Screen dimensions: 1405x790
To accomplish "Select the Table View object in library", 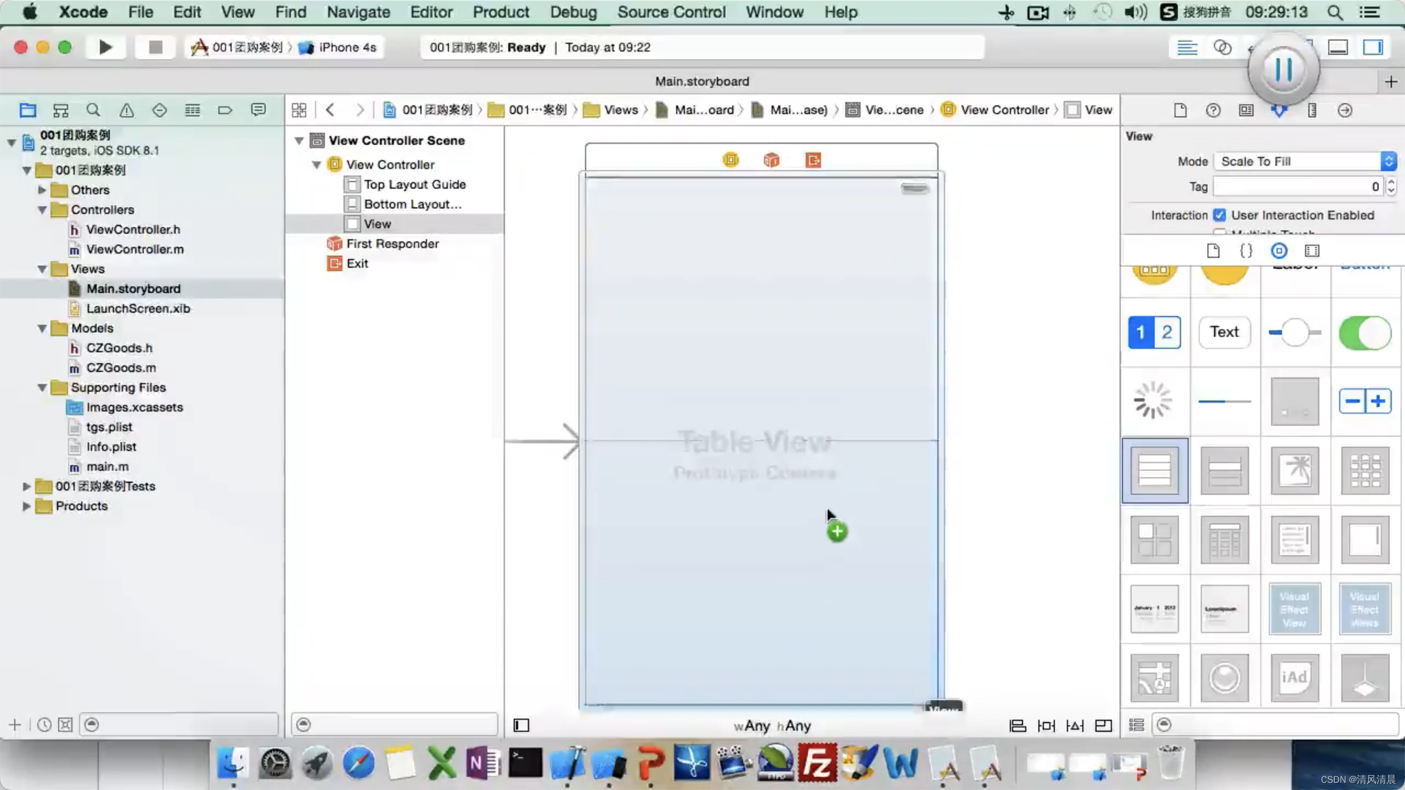I will click(x=1155, y=470).
